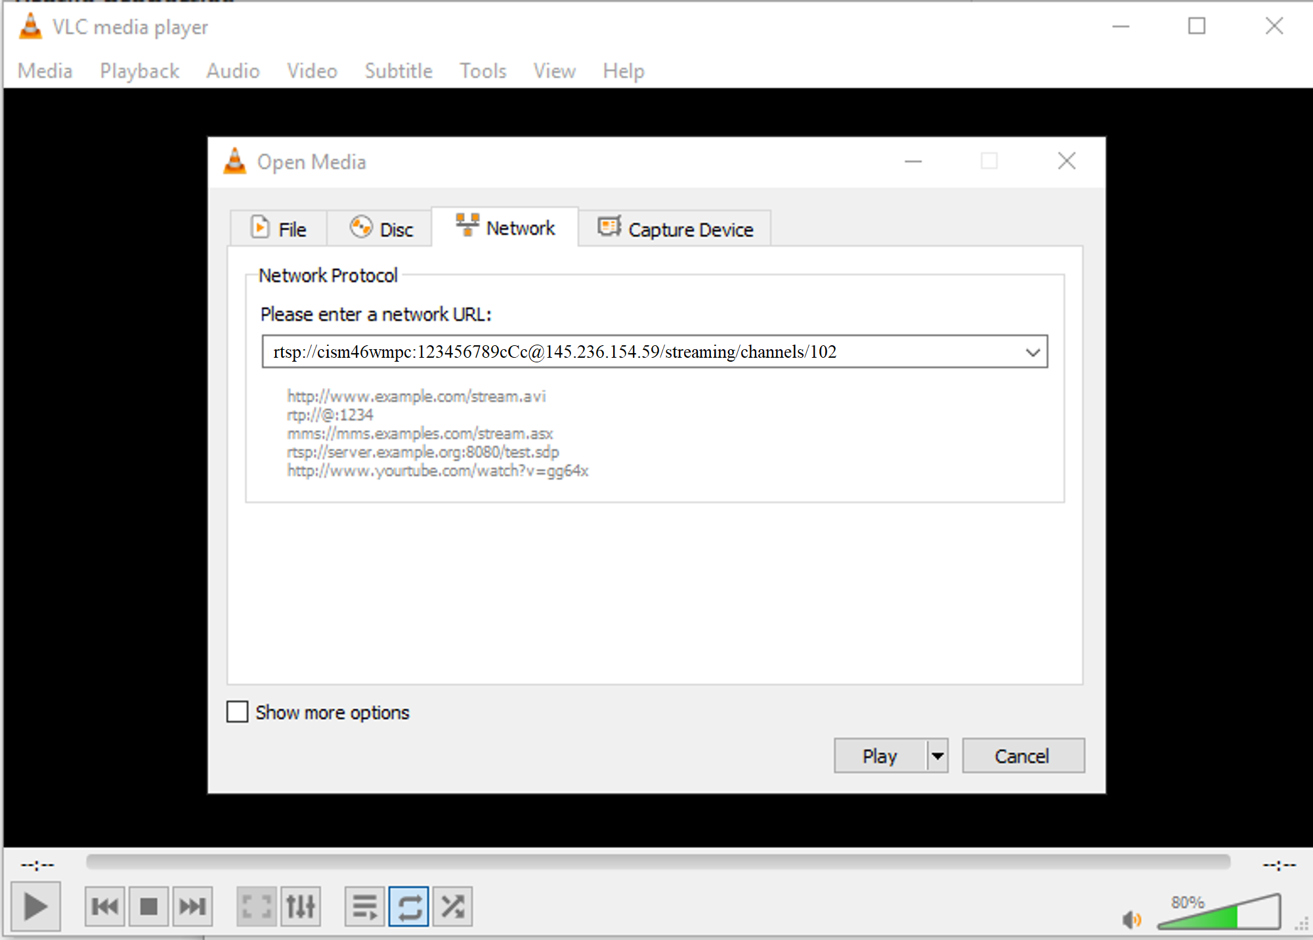The height and width of the screenshot is (940, 1313).
Task: Click the rtsp://server.example.org:8080/test.sdp example text
Action: pos(423,452)
